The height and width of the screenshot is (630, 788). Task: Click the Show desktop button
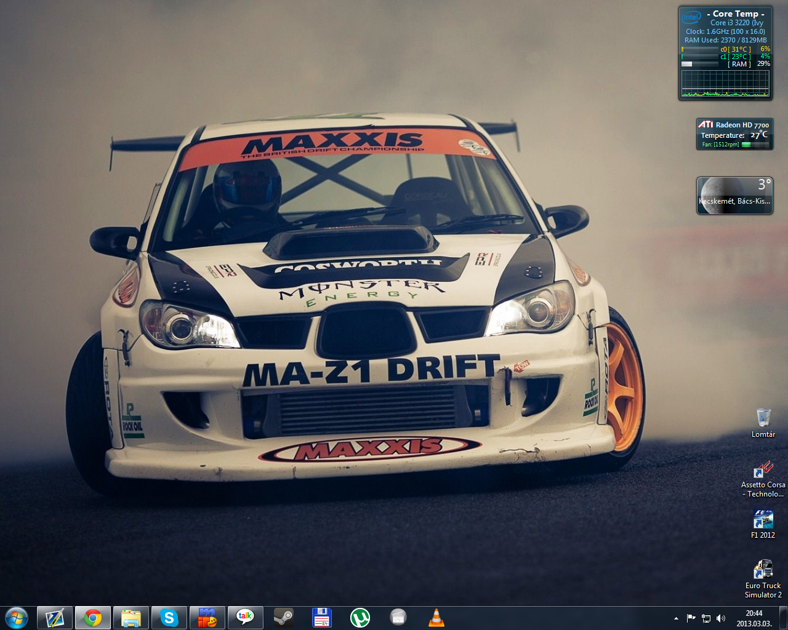point(783,618)
